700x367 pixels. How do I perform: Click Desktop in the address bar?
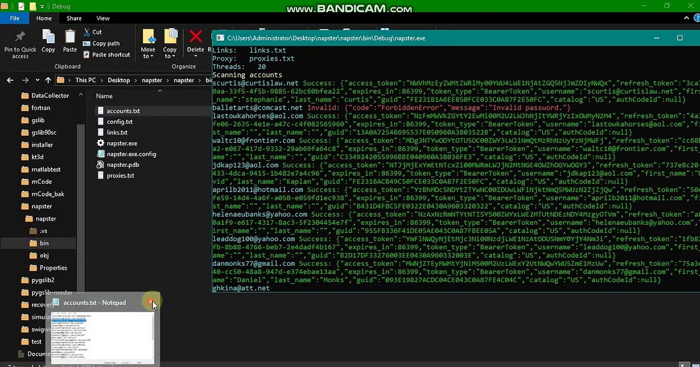pos(119,80)
